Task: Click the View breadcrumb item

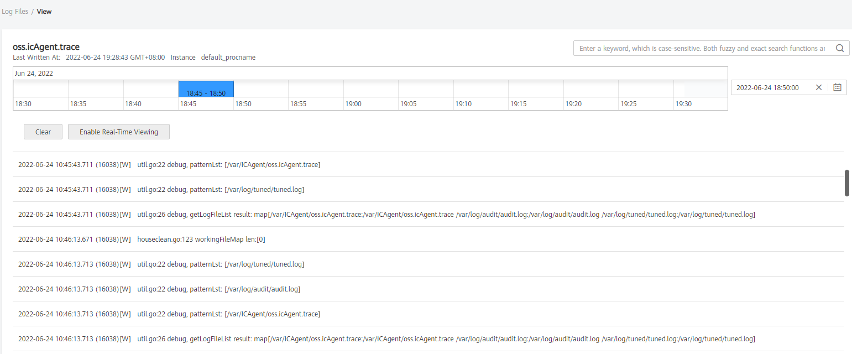Action: [x=44, y=11]
